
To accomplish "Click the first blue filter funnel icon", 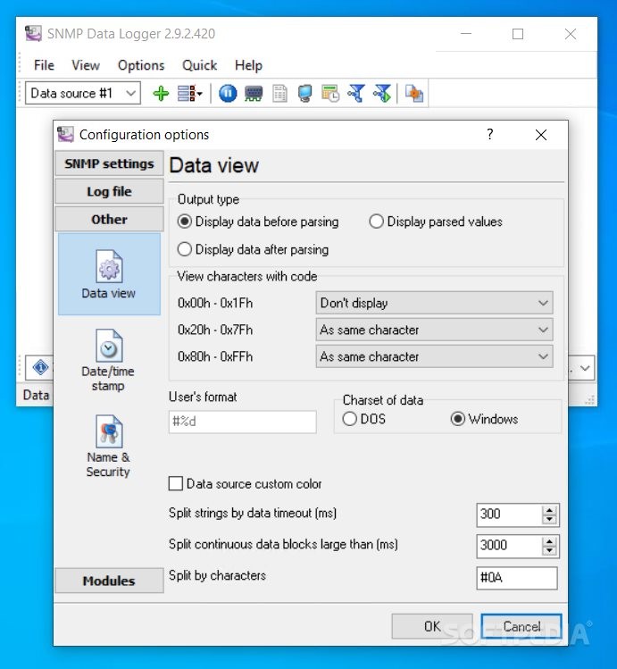I will point(356,93).
